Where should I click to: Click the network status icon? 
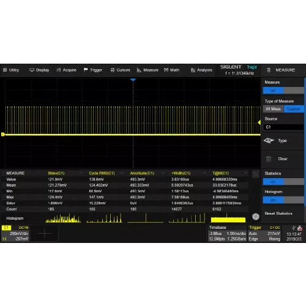tap(300, 228)
